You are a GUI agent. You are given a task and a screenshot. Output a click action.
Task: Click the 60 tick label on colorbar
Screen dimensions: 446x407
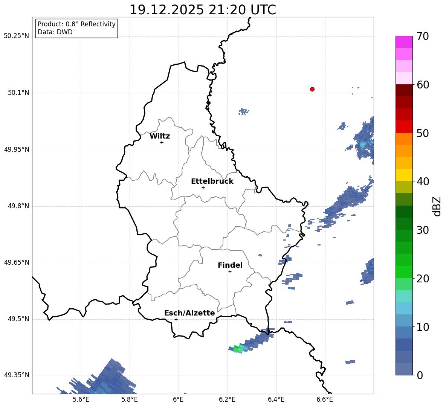tap(423, 85)
